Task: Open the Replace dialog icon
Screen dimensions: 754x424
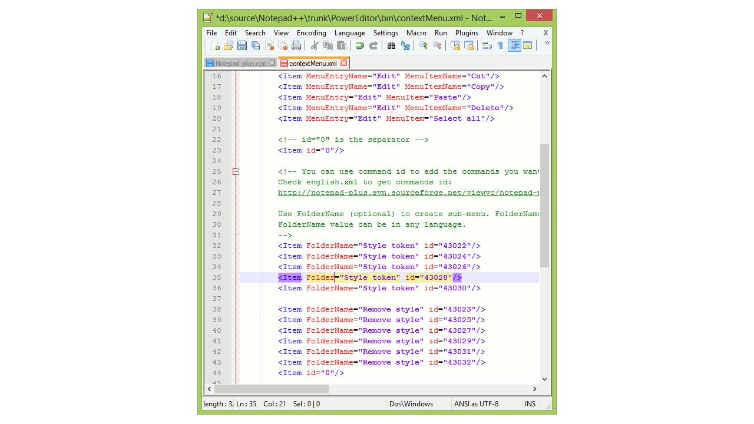Action: click(405, 45)
